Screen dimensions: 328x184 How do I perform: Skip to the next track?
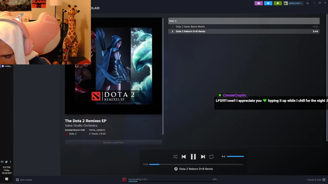pyautogui.click(x=203, y=157)
